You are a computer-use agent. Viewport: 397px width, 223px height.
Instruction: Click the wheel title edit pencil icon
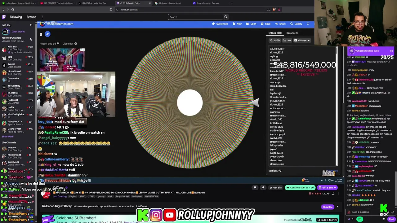point(47,34)
